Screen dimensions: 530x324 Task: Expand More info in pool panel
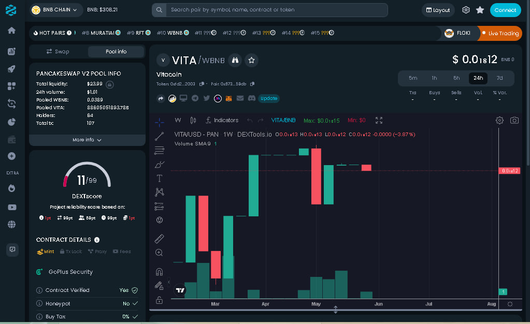[x=87, y=140]
